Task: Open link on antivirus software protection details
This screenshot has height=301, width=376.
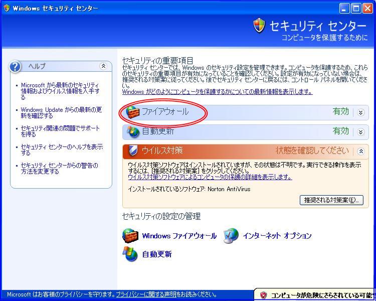Action: [210, 177]
